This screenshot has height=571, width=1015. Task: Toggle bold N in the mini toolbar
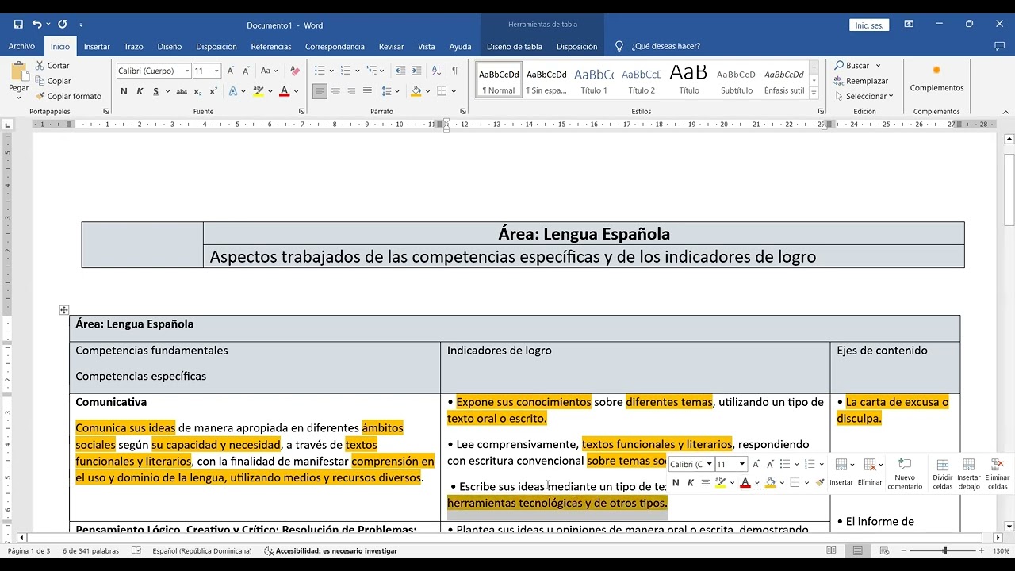click(x=676, y=482)
